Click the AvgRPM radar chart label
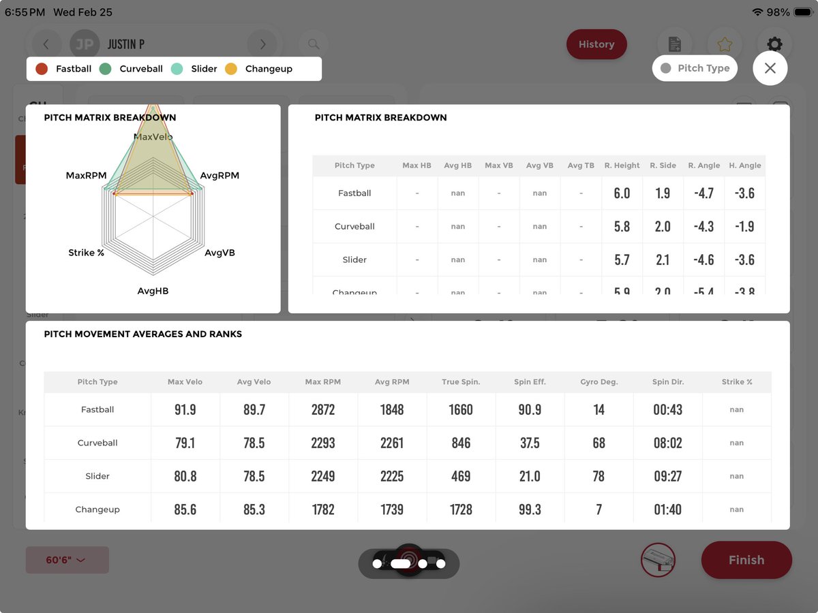 point(219,176)
